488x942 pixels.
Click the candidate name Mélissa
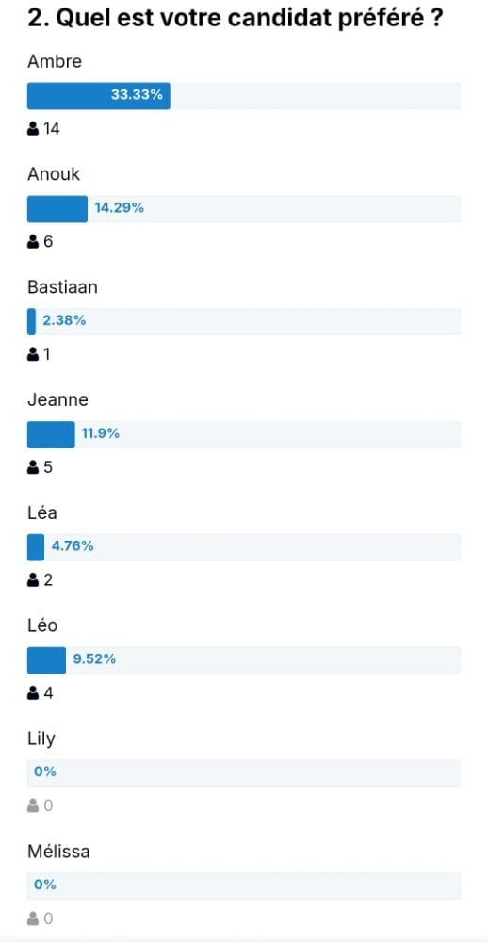pos(59,852)
